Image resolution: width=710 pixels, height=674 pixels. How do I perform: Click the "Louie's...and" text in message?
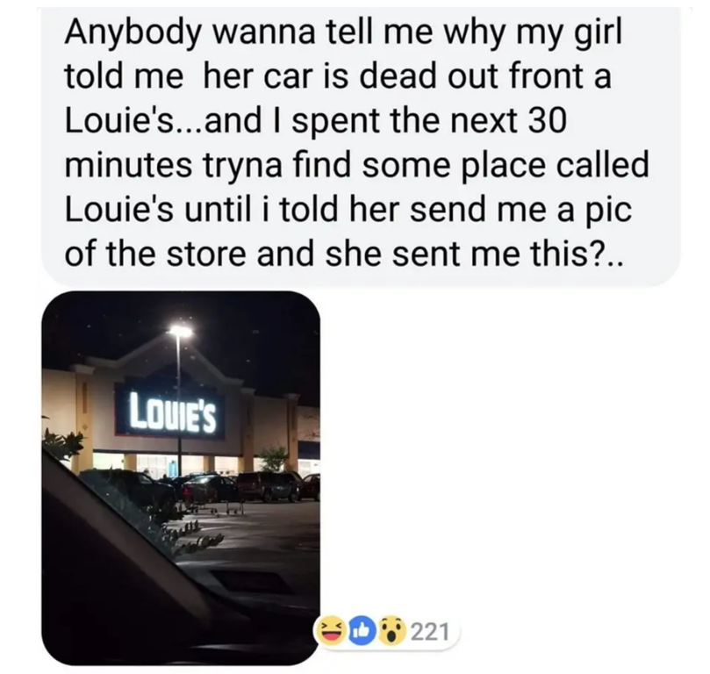coord(163,122)
